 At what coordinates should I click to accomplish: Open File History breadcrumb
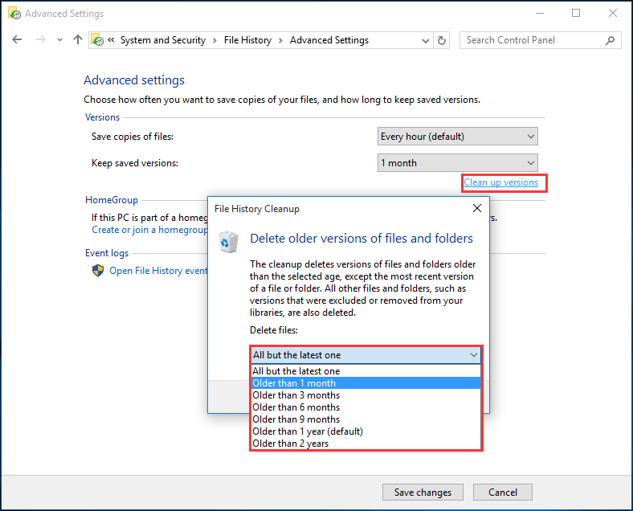pyautogui.click(x=247, y=40)
